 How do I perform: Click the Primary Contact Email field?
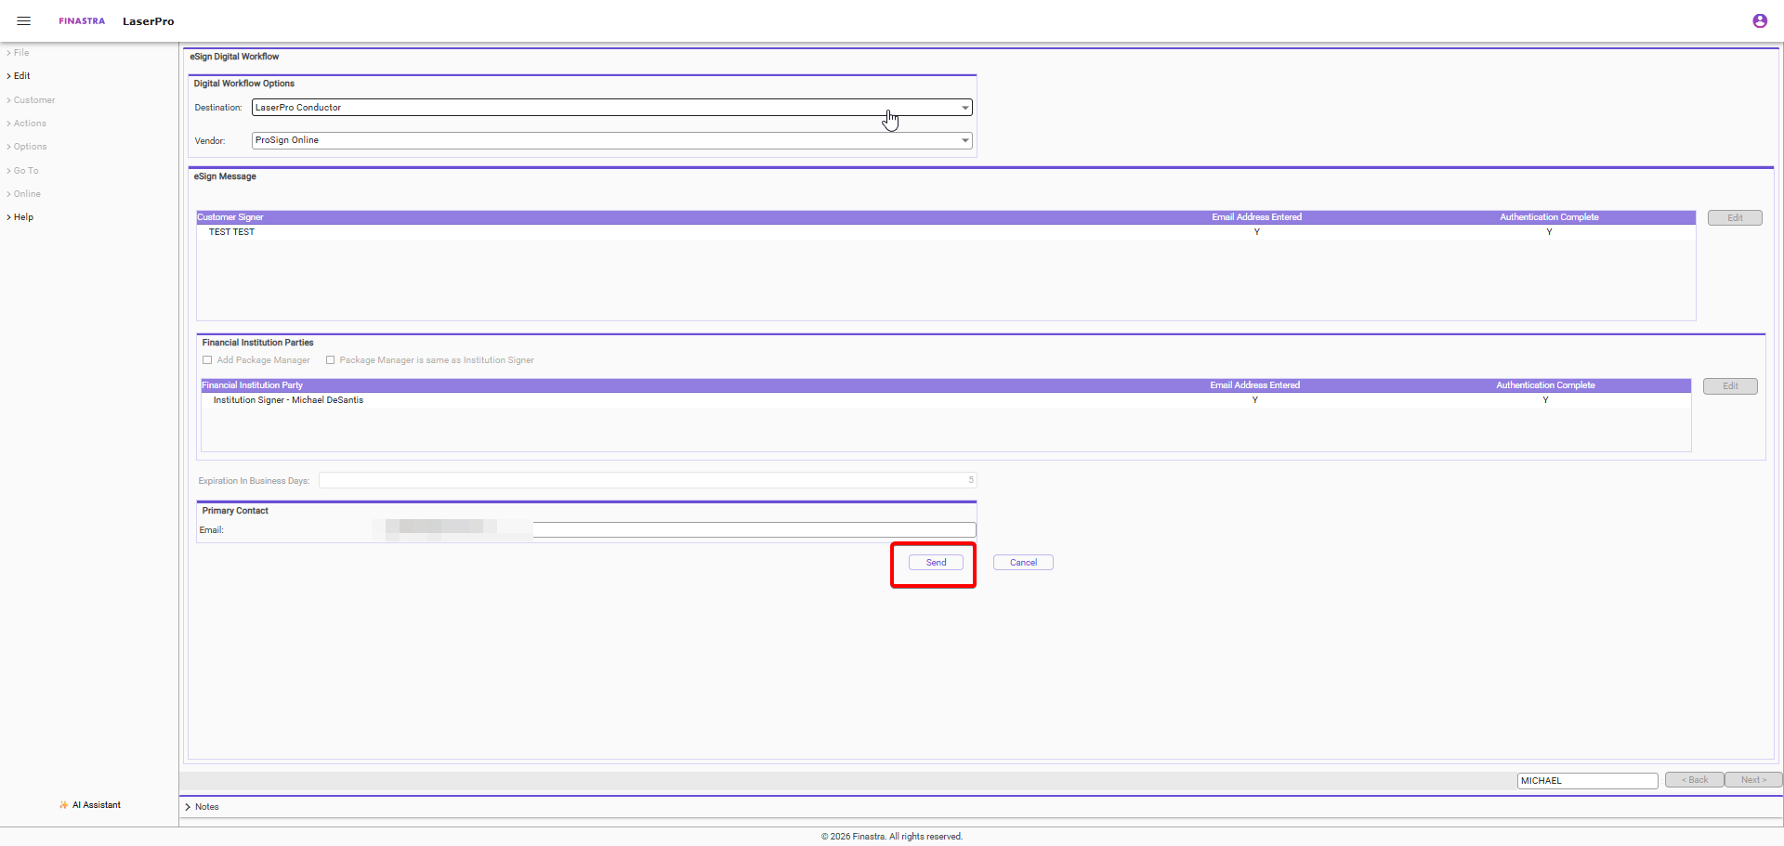tap(753, 530)
